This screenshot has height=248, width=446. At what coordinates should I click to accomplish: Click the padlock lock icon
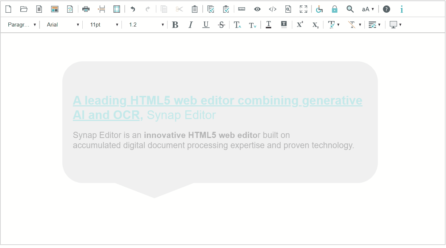coord(335,9)
